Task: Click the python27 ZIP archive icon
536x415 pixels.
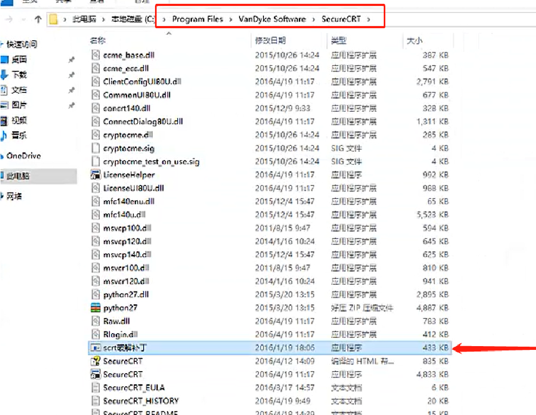Action: click(95, 308)
